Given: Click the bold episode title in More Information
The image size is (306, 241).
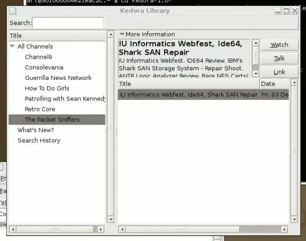Looking at the screenshot, I should (x=181, y=48).
